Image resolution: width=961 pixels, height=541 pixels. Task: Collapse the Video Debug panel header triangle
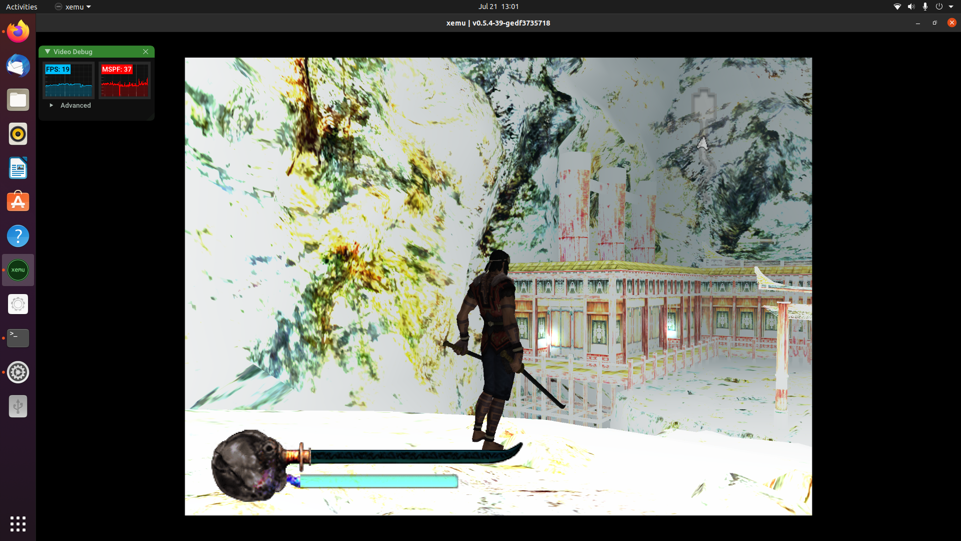click(48, 51)
